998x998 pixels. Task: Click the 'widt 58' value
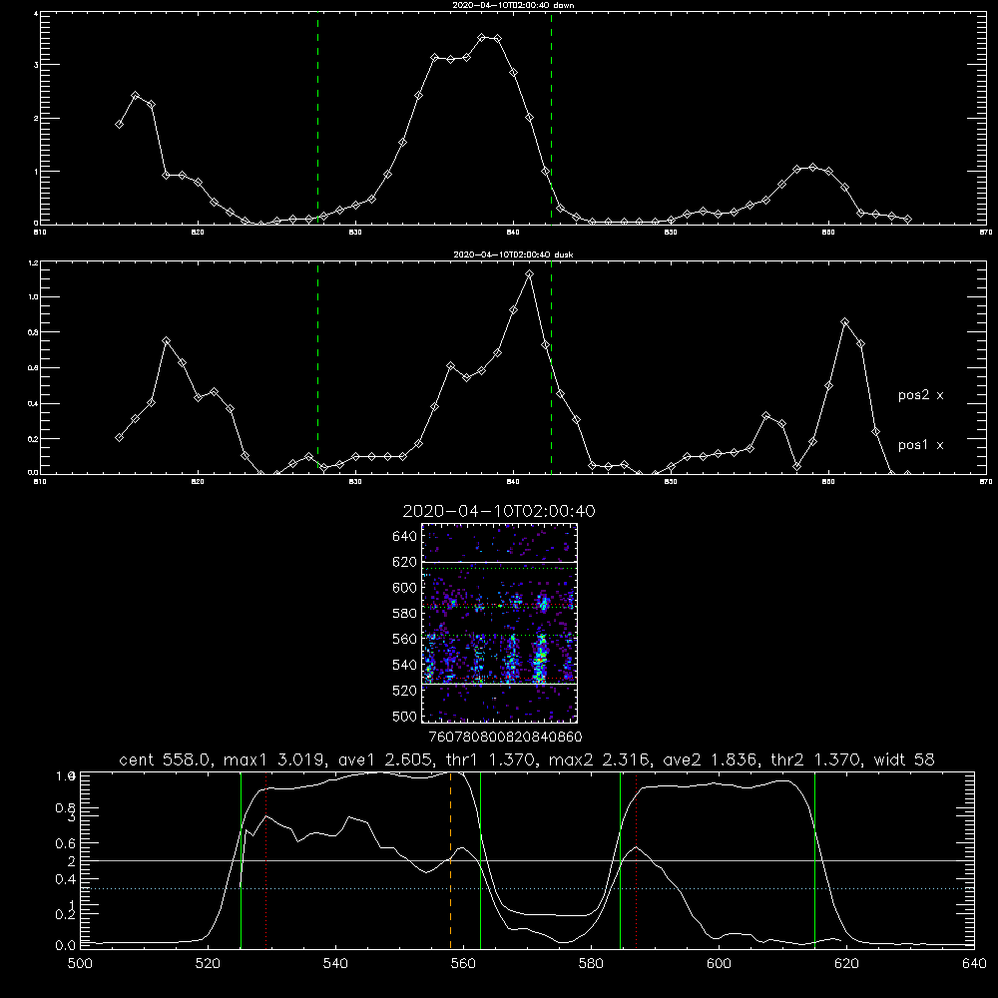tap(904, 759)
